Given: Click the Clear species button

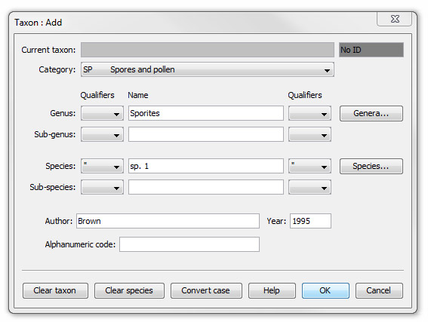Looking at the screenshot, I should point(129,290).
